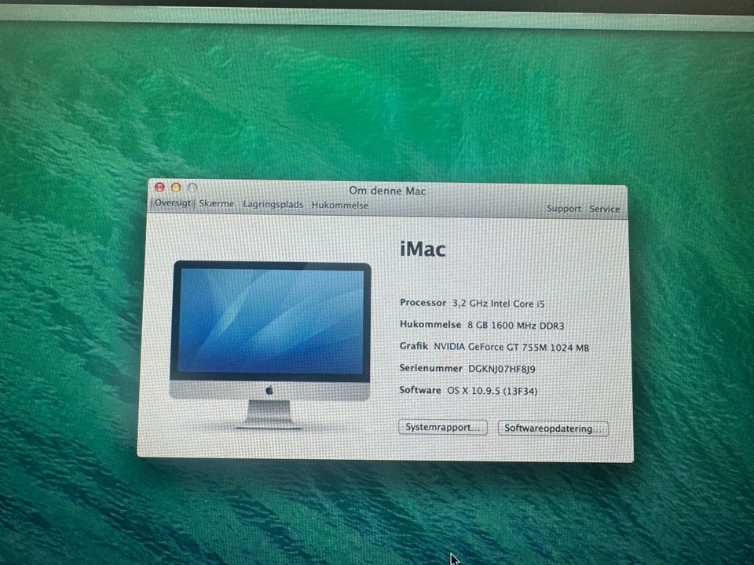Open the Support section
754x565 pixels.
click(x=564, y=209)
